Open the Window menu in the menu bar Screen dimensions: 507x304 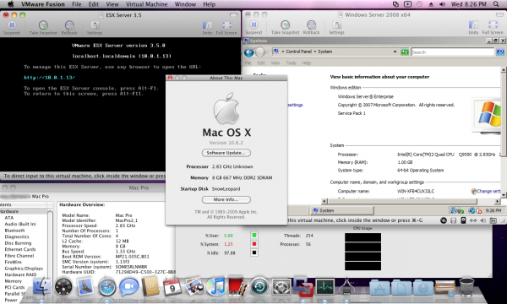pos(185,4)
